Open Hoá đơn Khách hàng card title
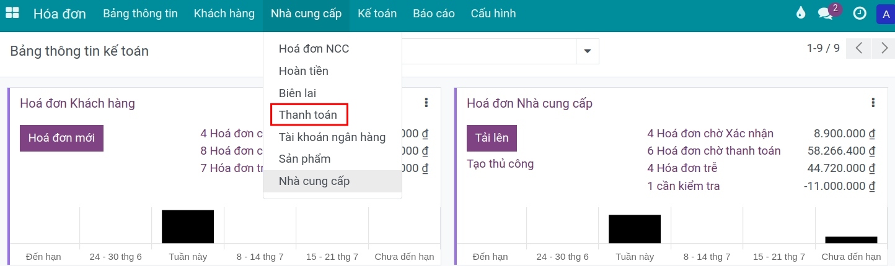The width and height of the screenshot is (895, 266). point(77,103)
